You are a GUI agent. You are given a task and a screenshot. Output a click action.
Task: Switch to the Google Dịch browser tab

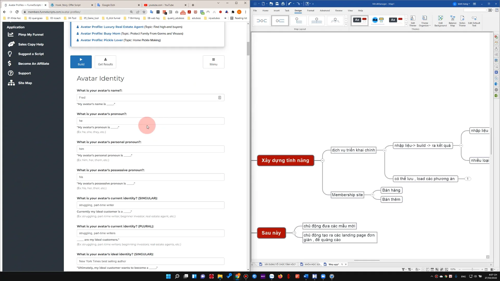coord(118,5)
